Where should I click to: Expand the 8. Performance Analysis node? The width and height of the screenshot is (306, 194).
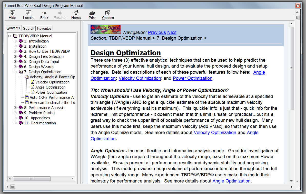point(15,107)
